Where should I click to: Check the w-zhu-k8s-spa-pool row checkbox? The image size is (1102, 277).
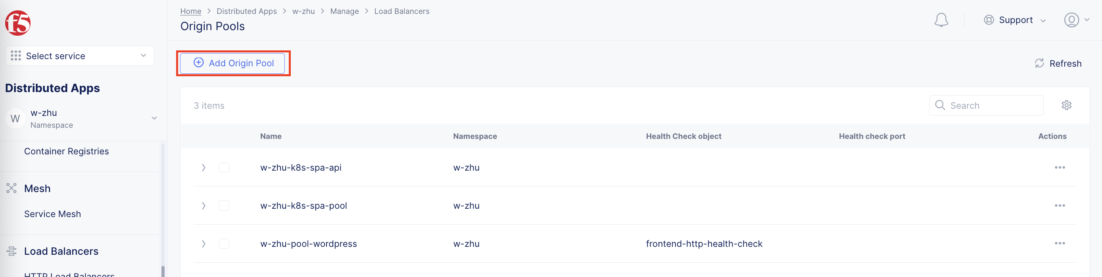224,206
